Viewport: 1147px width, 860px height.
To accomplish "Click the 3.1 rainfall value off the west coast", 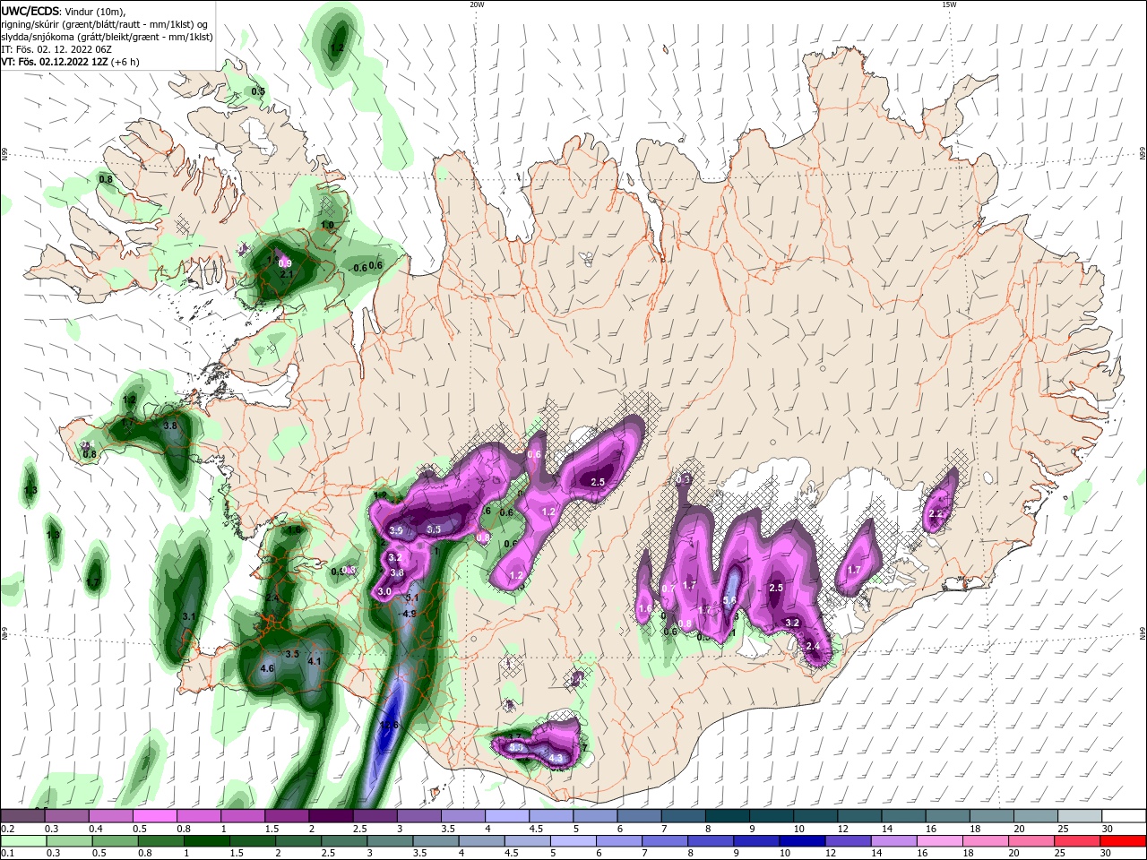I will coord(189,616).
